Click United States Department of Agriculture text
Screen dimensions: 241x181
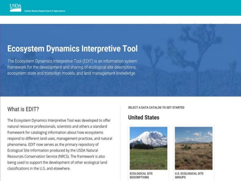tap(45, 11)
